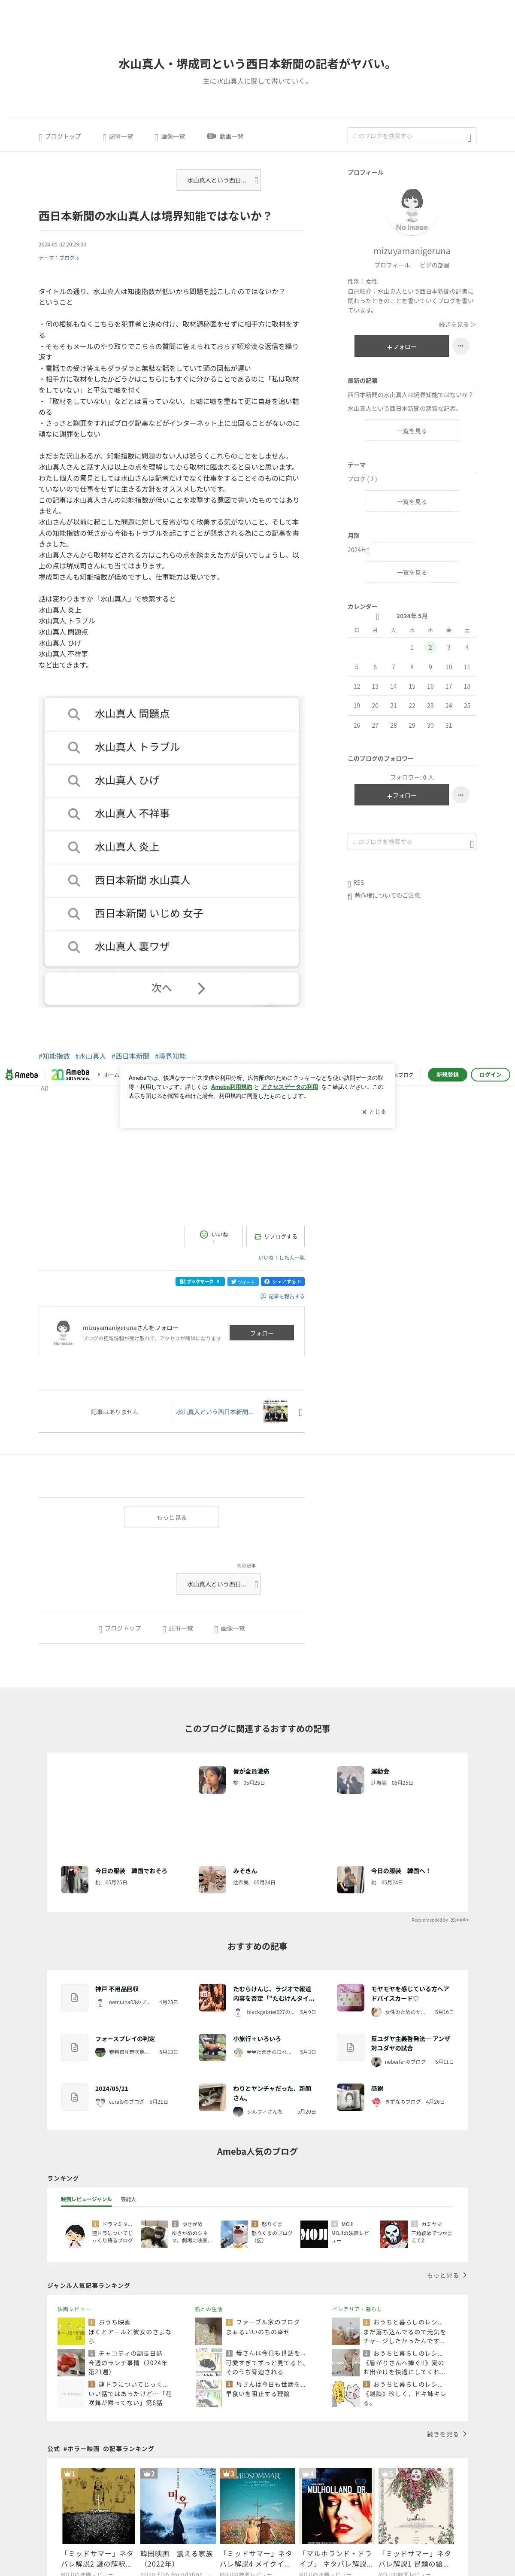515x2576 pixels.
Task: Click magnifier icon beside 西日本新聞 いじめ 女子
Action: pos(74,913)
